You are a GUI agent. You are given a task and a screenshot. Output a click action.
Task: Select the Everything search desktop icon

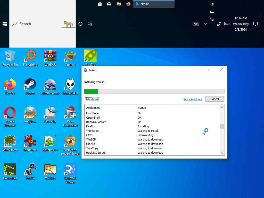point(30,58)
